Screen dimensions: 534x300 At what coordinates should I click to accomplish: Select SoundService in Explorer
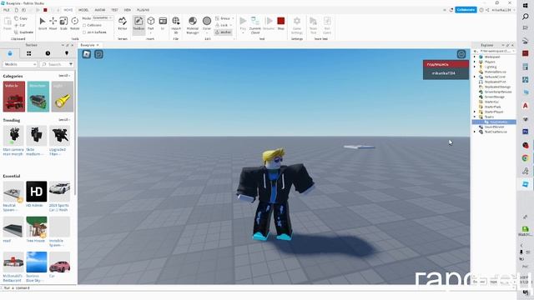click(494, 127)
